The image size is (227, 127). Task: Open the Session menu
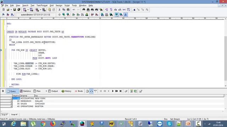(x=59, y=6)
